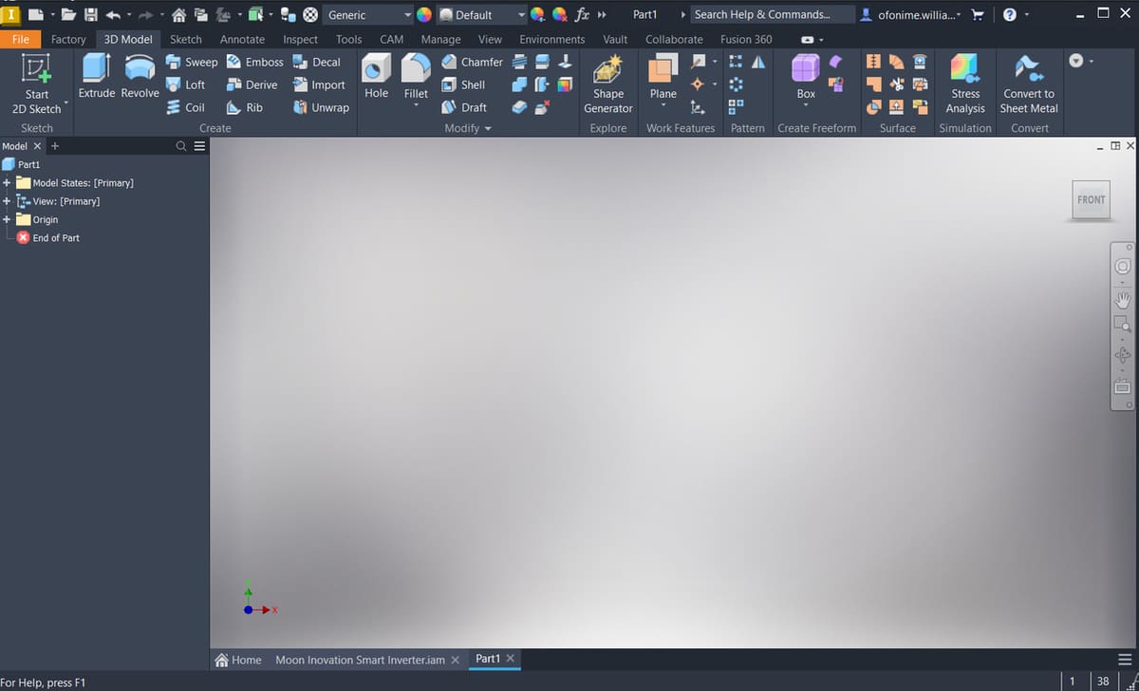Open the Shape Generator

608,84
